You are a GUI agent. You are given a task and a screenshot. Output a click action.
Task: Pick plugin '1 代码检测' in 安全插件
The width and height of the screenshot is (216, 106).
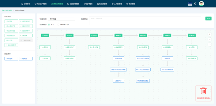pos(11,59)
